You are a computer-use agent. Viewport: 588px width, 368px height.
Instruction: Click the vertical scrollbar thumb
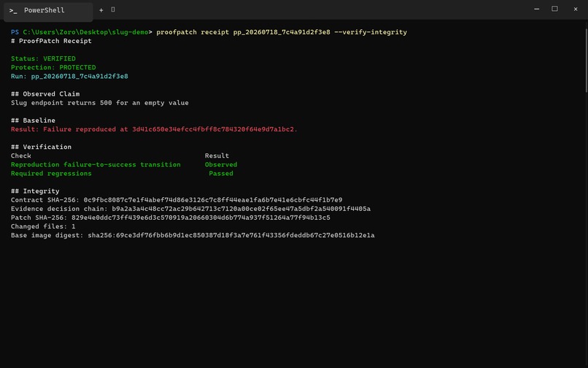click(x=586, y=59)
